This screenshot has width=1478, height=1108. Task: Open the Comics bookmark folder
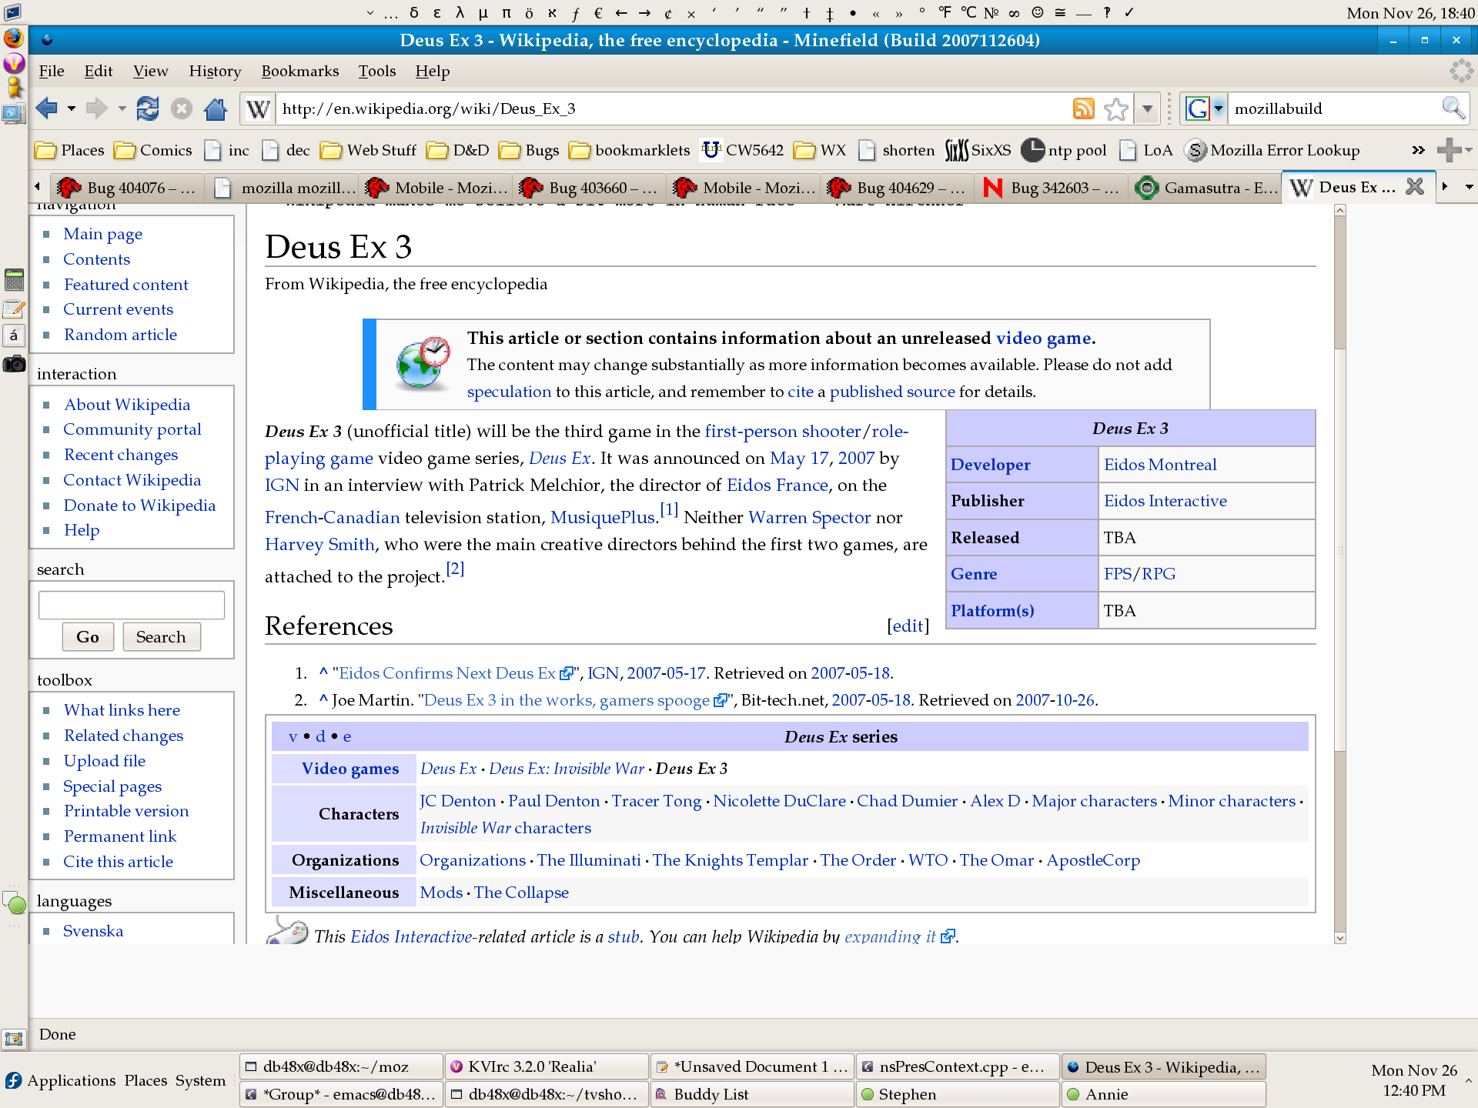[x=153, y=150]
